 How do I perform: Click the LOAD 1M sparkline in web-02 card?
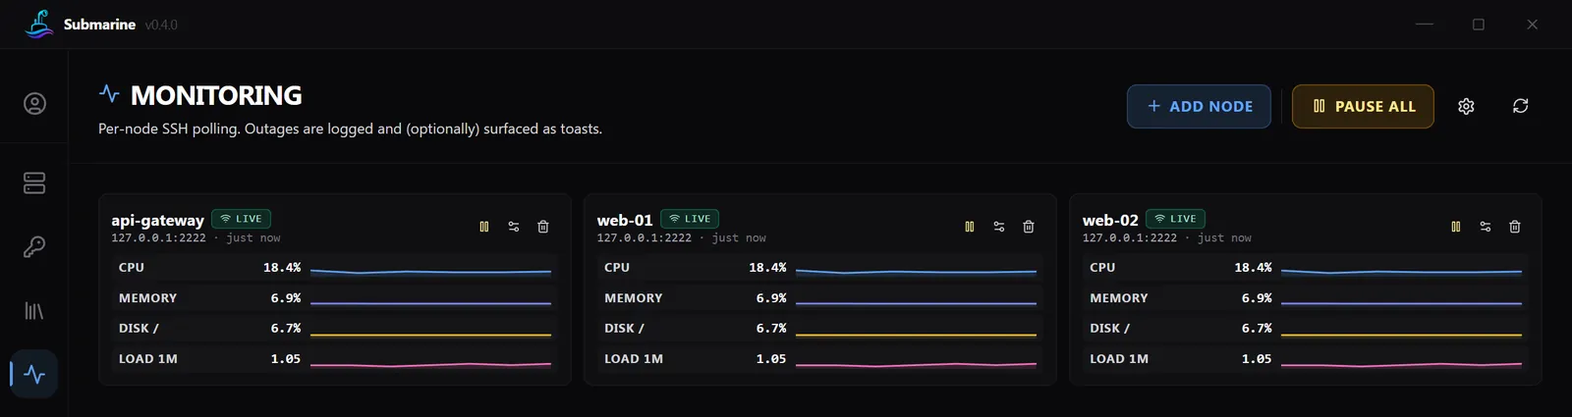[1401, 364]
